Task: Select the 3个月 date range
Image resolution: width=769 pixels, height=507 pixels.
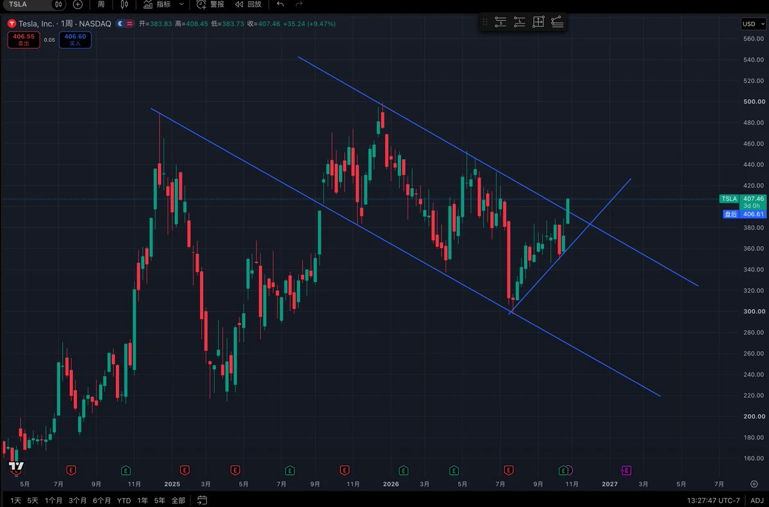Action: 78,500
